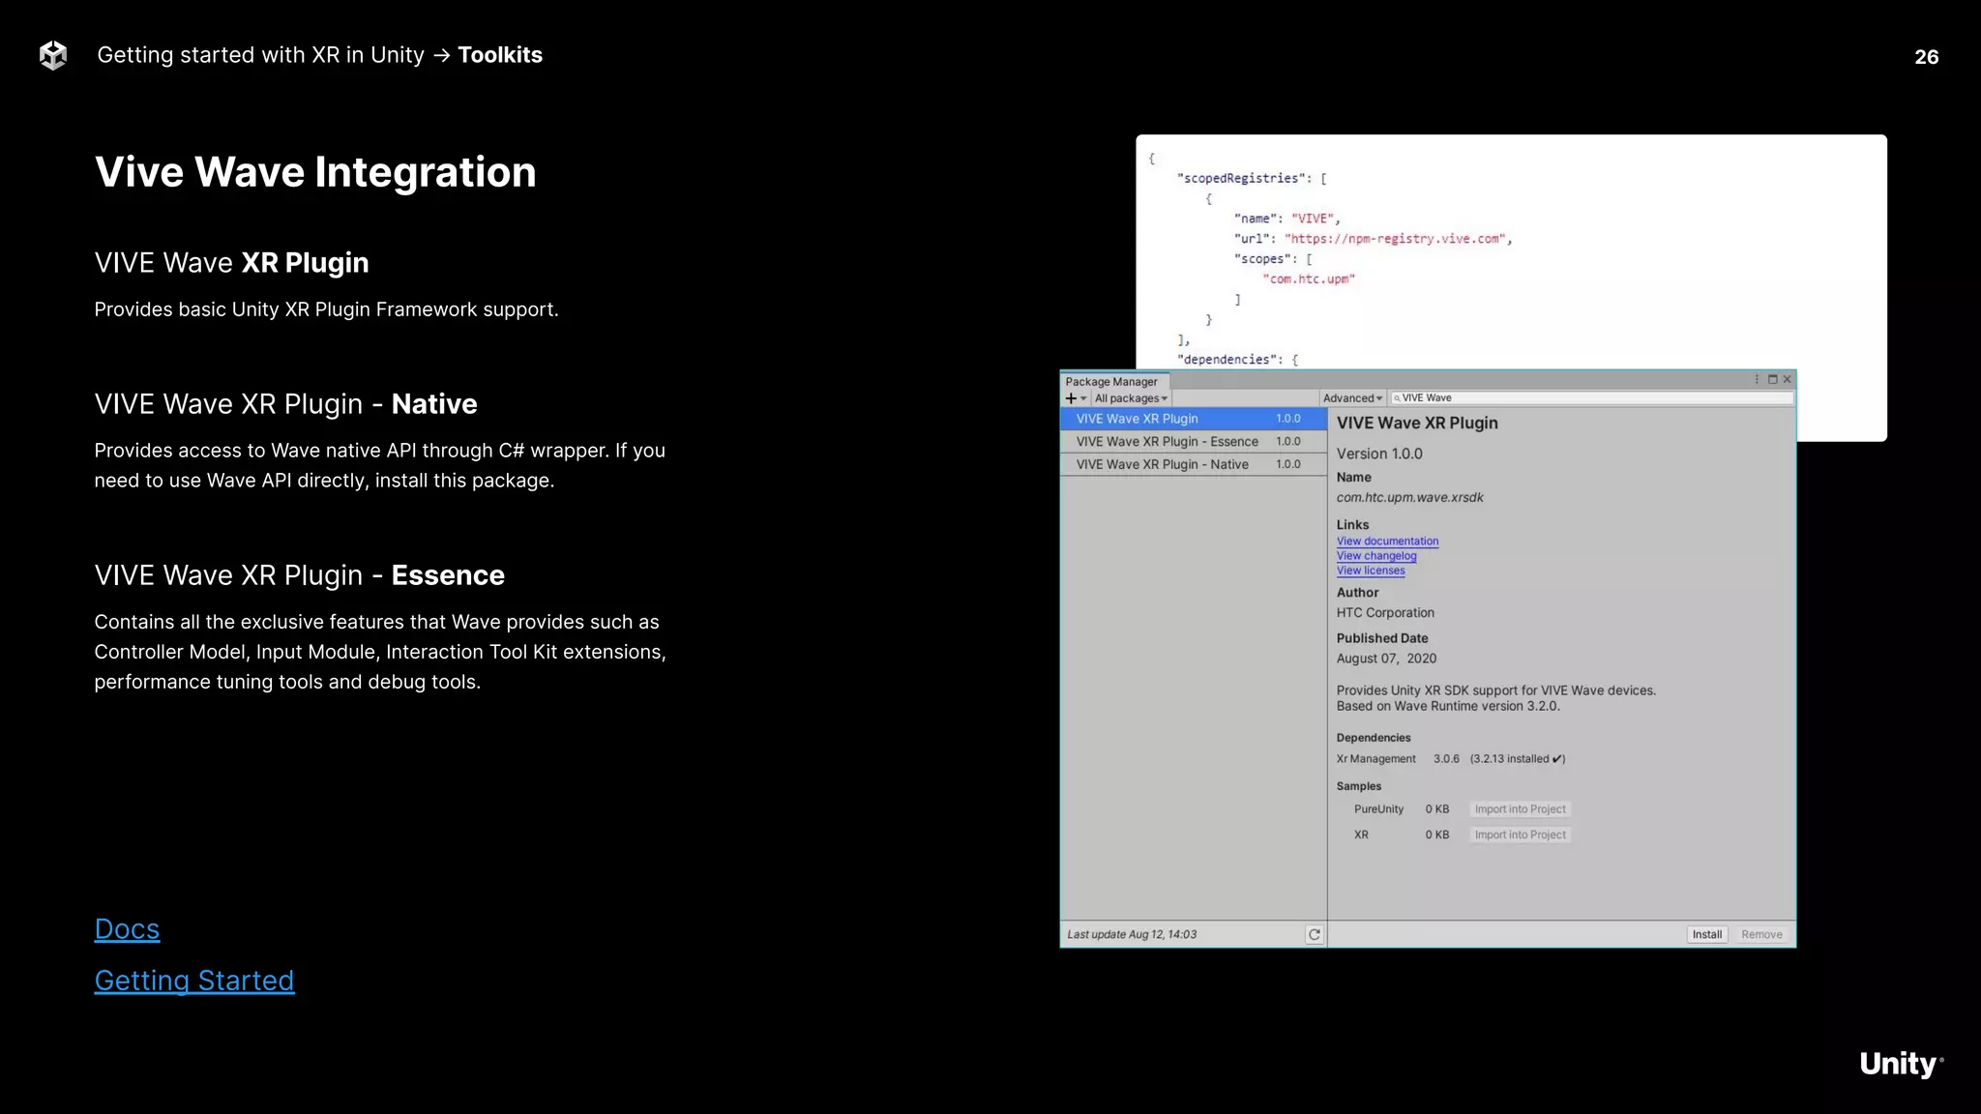Maximize the Package Manager window

point(1772,379)
